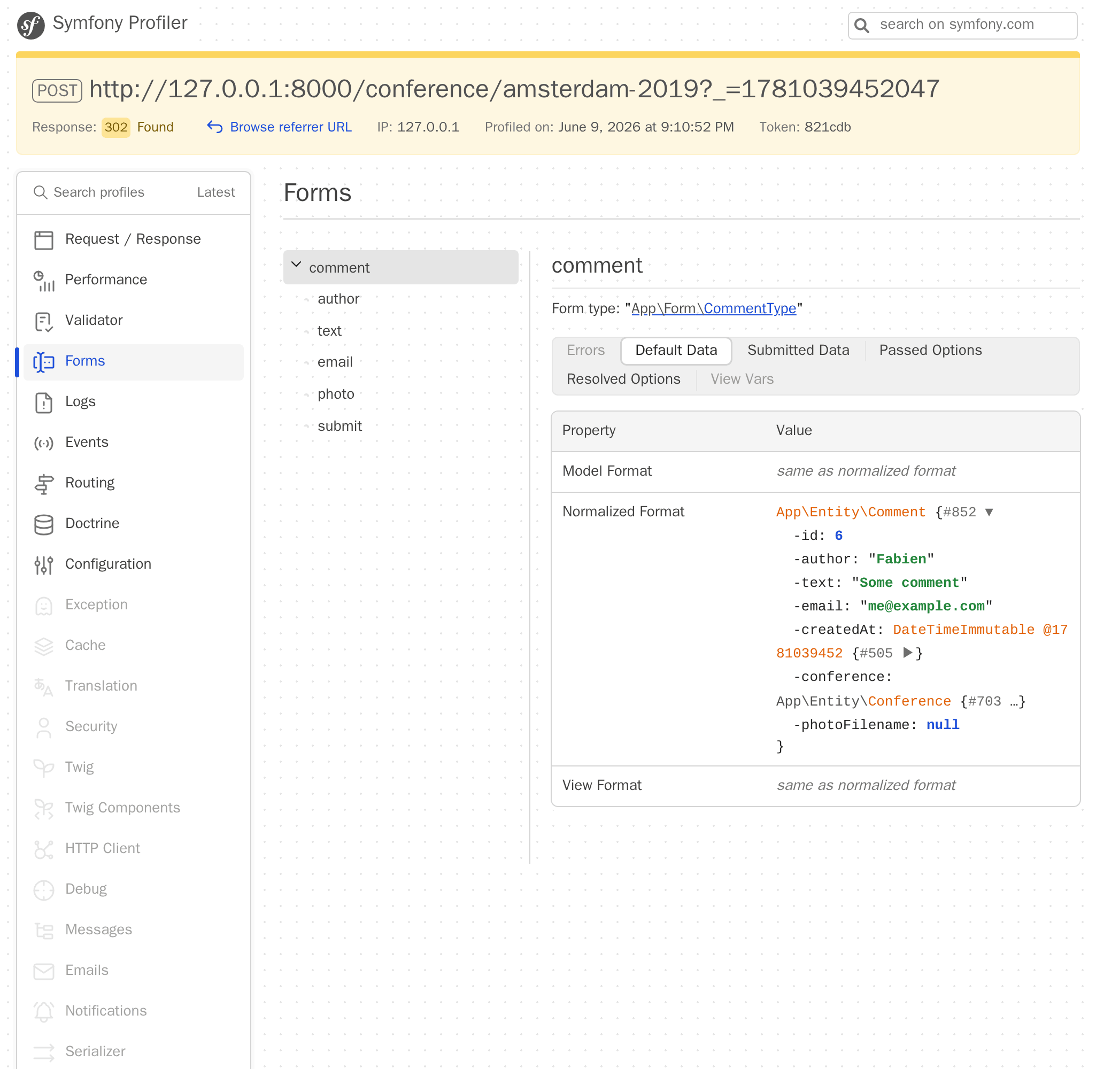Click the Exception ghost icon
The width and height of the screenshot is (1096, 1069).
pos(44,606)
